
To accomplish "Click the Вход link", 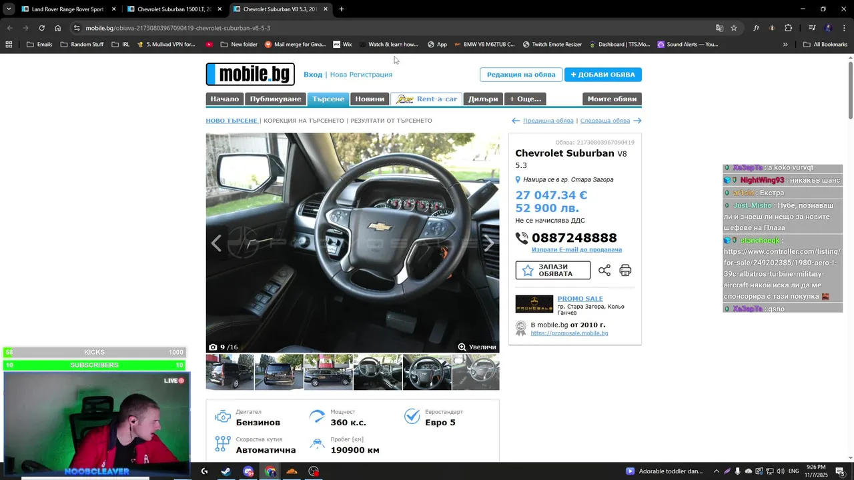I will [313, 75].
